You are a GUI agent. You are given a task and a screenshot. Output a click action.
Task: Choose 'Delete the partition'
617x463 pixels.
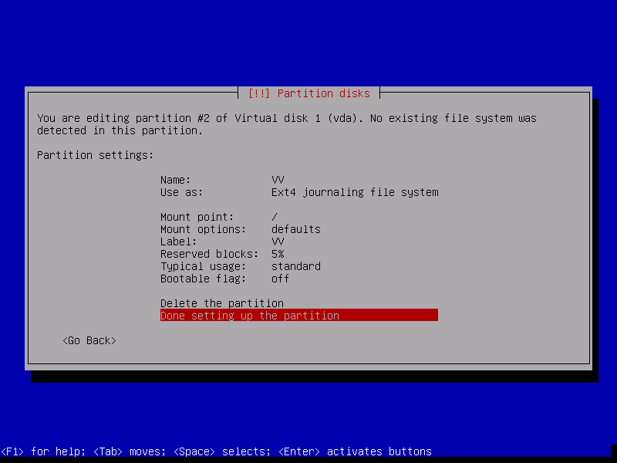pyautogui.click(x=222, y=303)
